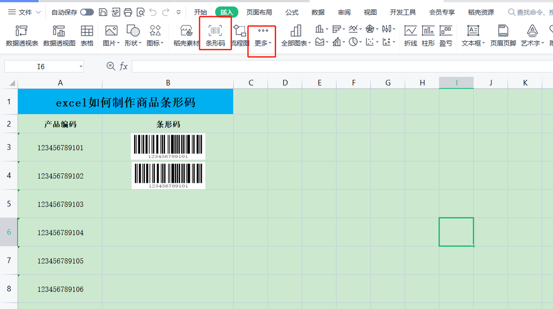Open the 会员专享 tab
The image size is (553, 309).
tap(442, 12)
